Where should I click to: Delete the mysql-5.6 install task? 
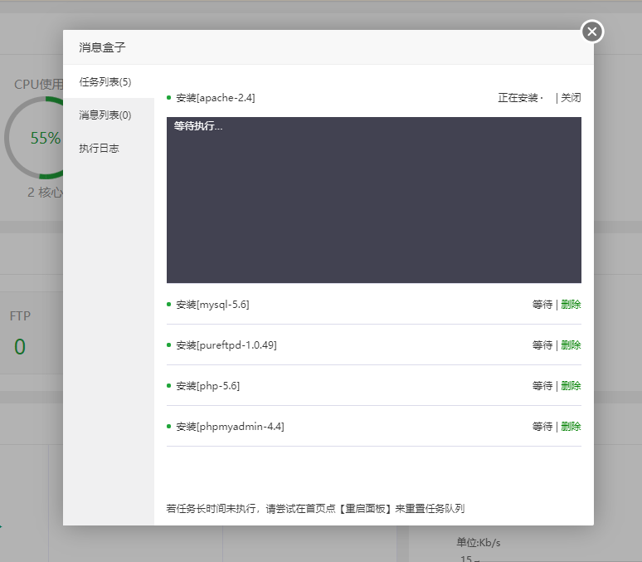click(x=571, y=305)
